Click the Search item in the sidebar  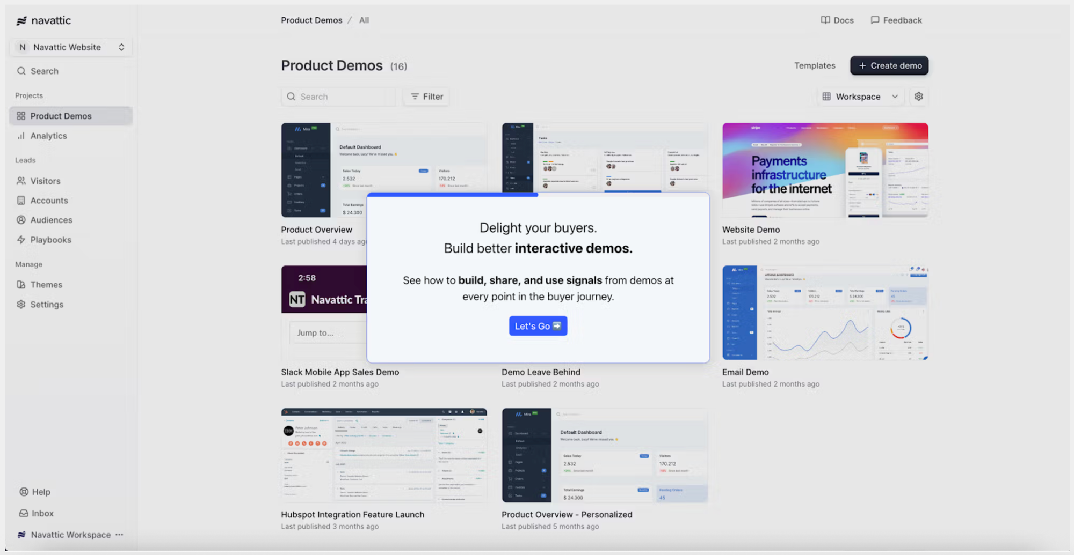point(71,71)
